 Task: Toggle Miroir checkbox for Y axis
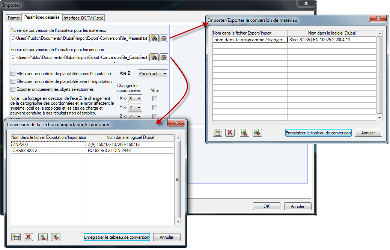(155, 107)
